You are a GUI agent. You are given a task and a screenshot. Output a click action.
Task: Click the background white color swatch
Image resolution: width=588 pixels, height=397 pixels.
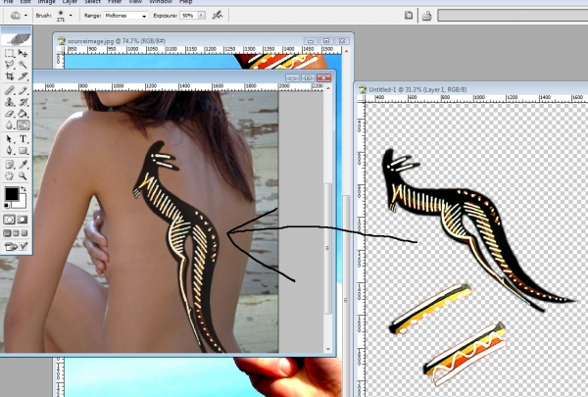21,203
